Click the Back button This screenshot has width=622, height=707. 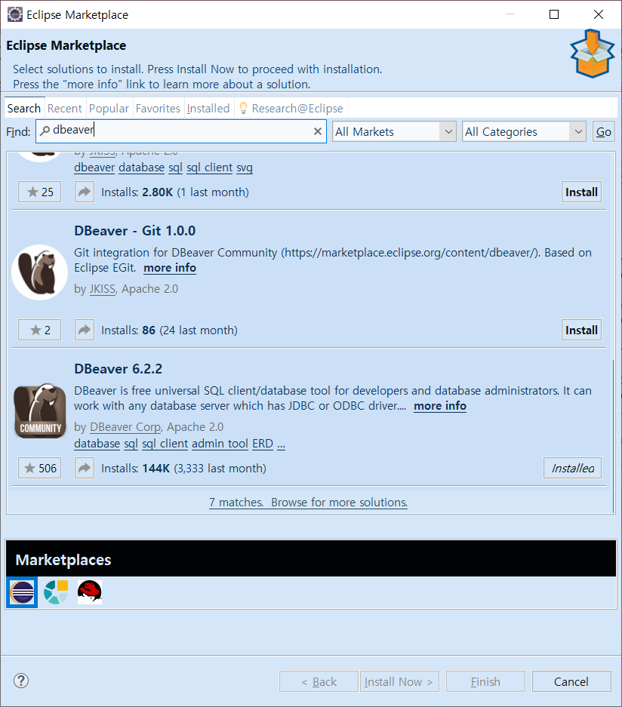[x=319, y=682]
